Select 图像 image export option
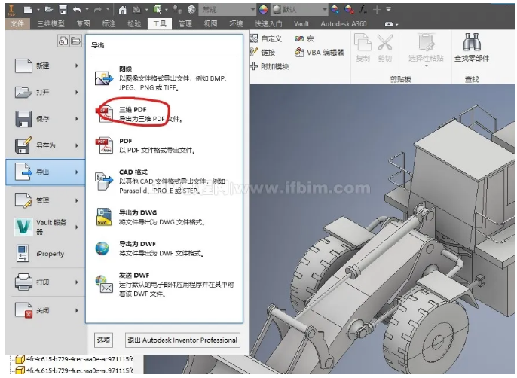This screenshot has width=517, height=378. [164, 78]
